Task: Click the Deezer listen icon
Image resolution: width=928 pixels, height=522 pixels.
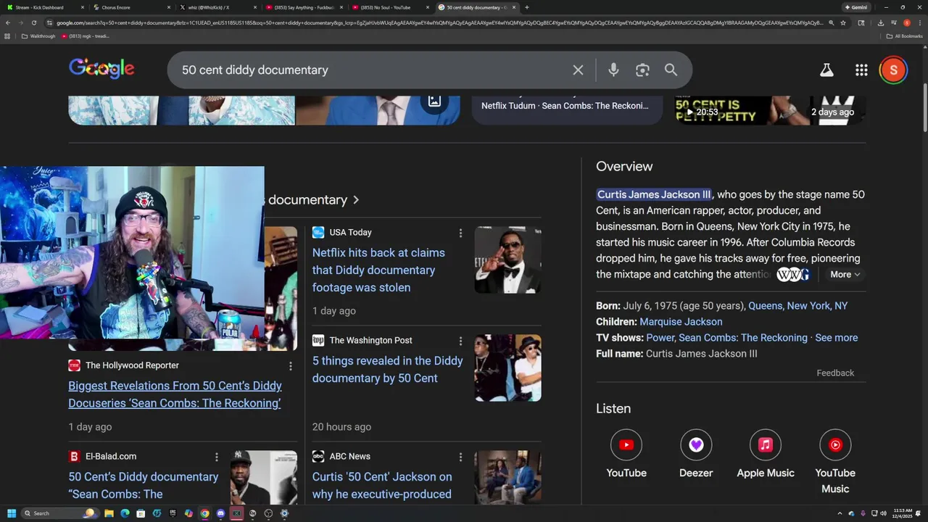Action: pos(696,445)
